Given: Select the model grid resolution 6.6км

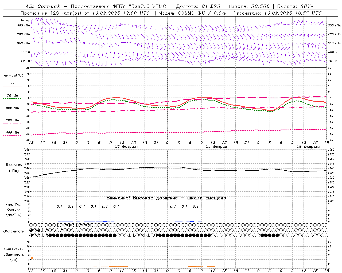Looking at the screenshot, I should [220, 13].
